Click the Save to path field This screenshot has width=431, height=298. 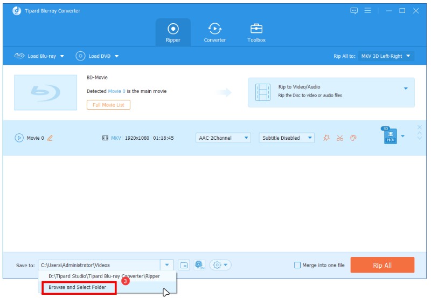99,265
